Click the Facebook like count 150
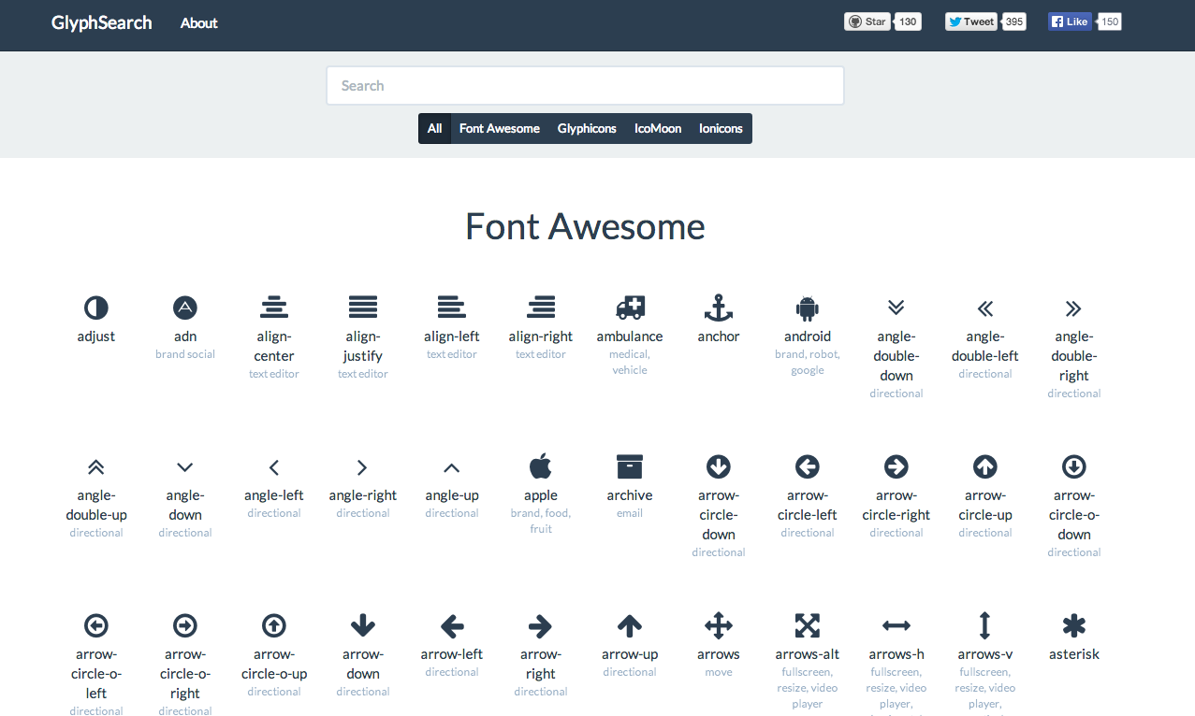The height and width of the screenshot is (716, 1195). [x=1110, y=21]
